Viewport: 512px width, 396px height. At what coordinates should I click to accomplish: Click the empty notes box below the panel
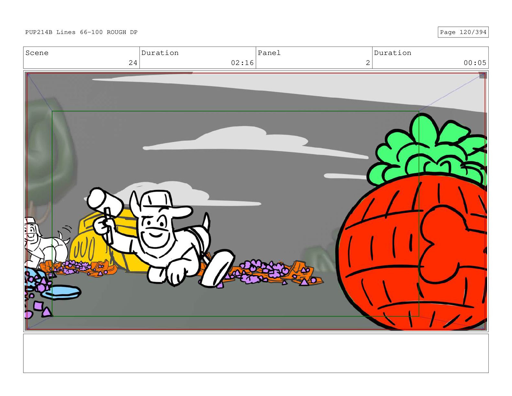(x=256, y=353)
